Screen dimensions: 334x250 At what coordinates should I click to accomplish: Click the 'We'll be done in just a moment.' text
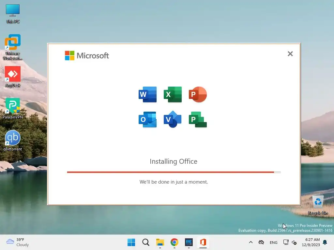click(174, 182)
